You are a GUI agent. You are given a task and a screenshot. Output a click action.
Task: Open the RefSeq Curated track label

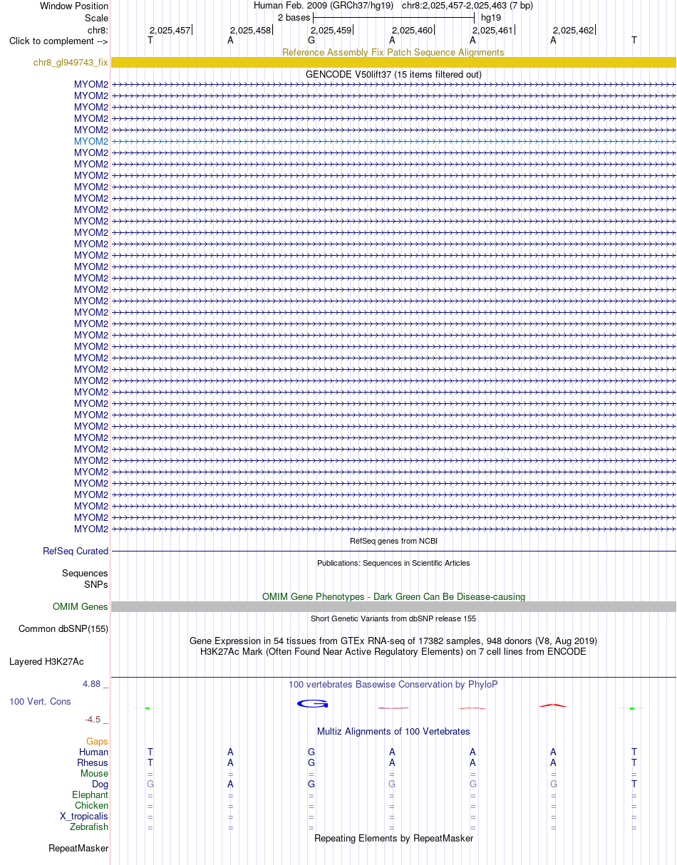pyautogui.click(x=76, y=551)
